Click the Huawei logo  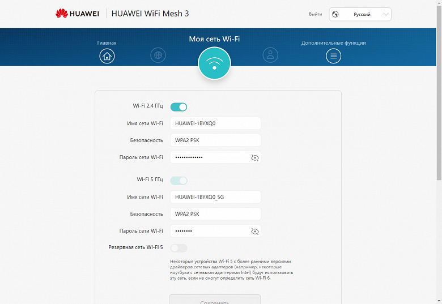click(77, 14)
